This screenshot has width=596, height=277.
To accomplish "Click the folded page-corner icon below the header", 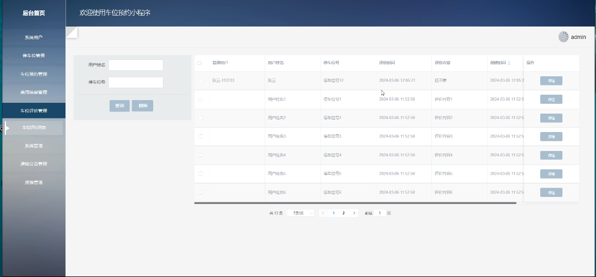I will click(72, 32).
